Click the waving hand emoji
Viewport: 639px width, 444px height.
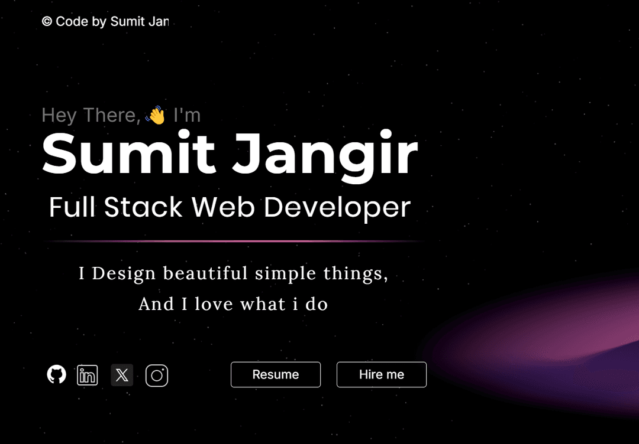click(x=155, y=115)
